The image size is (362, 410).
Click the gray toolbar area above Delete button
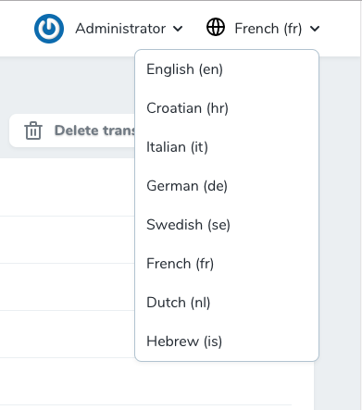point(68,85)
